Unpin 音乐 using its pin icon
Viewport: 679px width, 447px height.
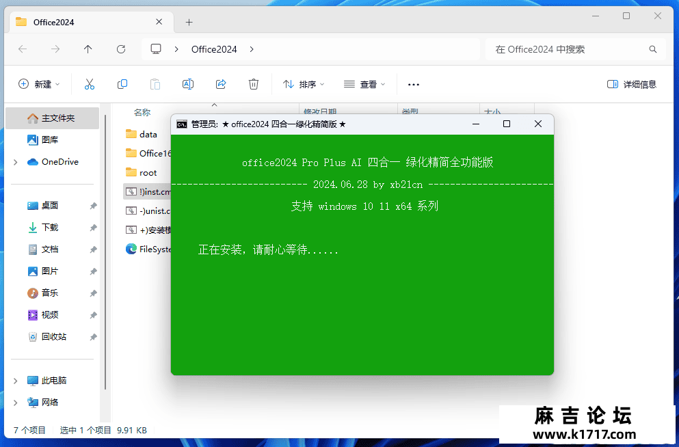tap(93, 293)
